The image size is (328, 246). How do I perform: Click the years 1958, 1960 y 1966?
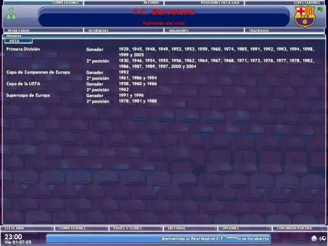tap(138, 84)
